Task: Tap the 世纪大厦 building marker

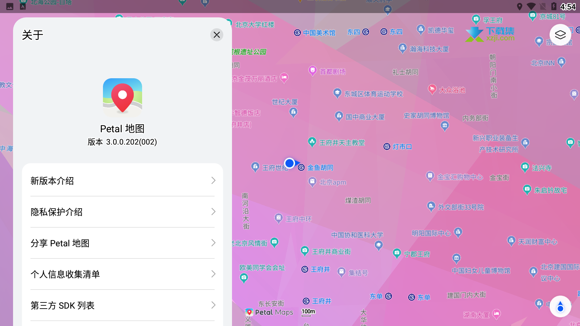Action: pyautogui.click(x=294, y=113)
